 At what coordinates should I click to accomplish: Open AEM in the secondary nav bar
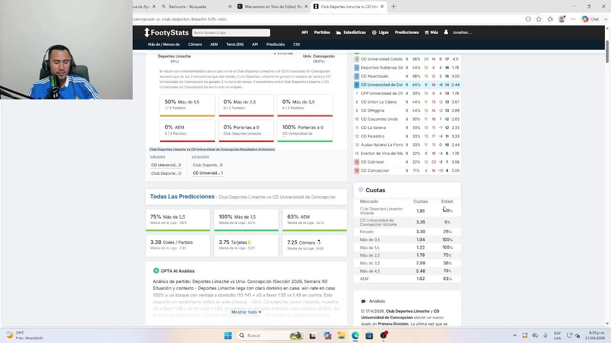pyautogui.click(x=214, y=44)
